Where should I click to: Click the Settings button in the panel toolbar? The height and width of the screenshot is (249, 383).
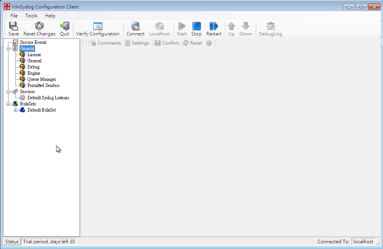(137, 43)
